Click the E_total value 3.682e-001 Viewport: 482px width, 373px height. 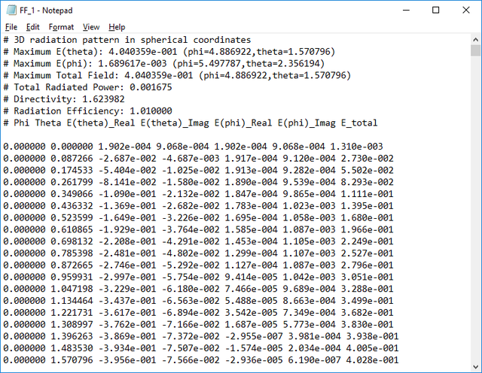click(x=367, y=313)
